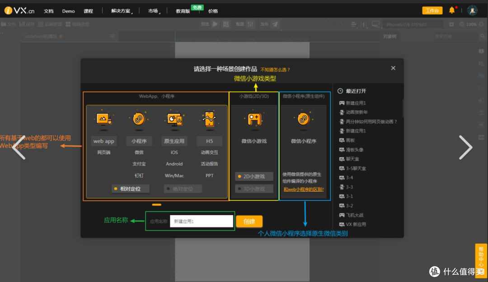
Task: Click the 原生应用 label button
Action: pos(174,141)
